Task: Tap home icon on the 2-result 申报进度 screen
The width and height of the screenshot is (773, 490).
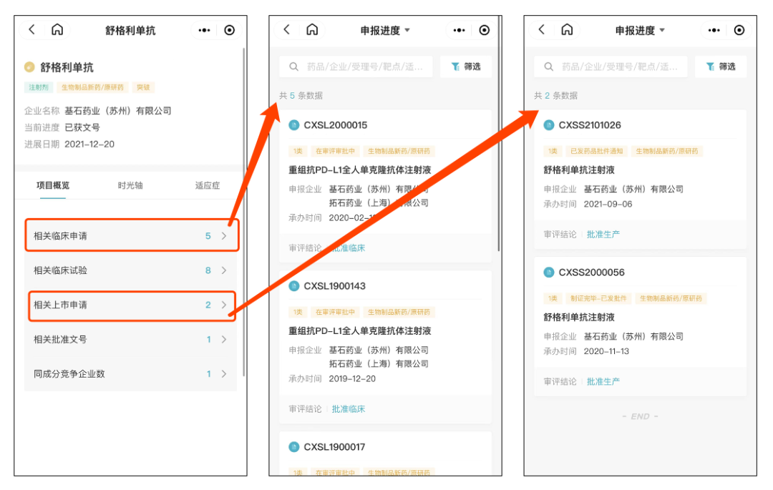Action: click(567, 29)
